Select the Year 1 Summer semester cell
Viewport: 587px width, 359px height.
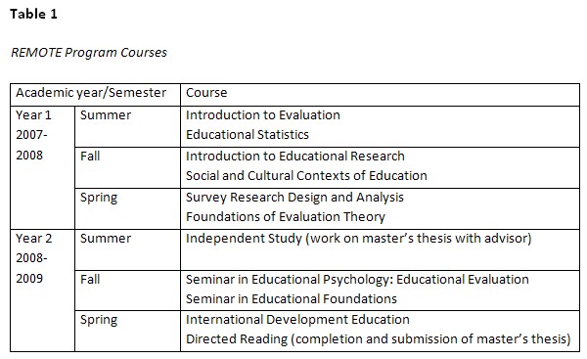coord(127,126)
